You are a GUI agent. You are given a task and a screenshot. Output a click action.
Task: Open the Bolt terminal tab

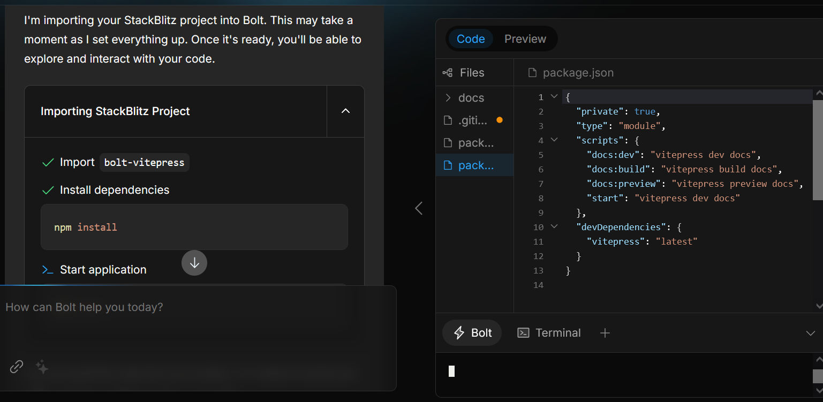pyautogui.click(x=472, y=333)
